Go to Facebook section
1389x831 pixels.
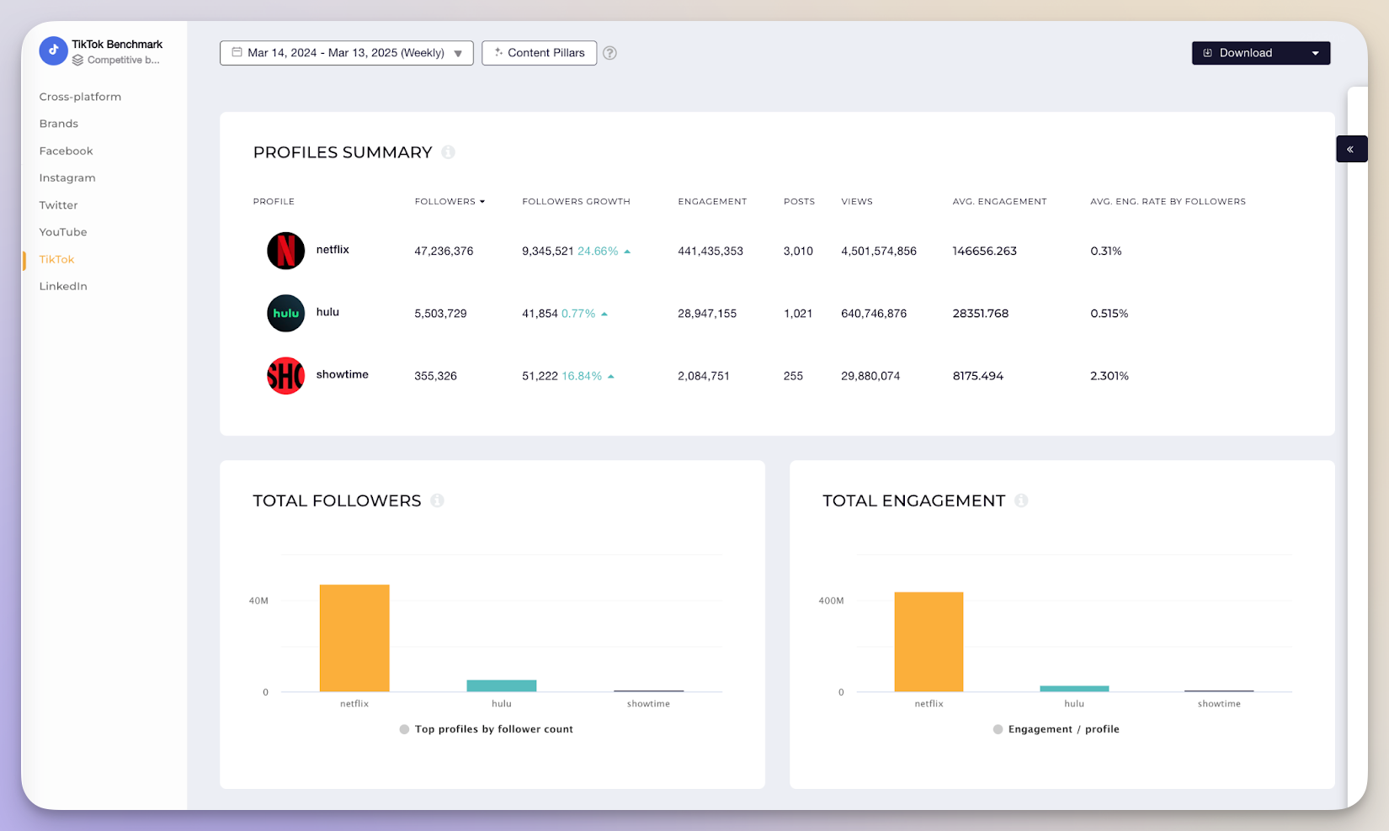point(66,151)
